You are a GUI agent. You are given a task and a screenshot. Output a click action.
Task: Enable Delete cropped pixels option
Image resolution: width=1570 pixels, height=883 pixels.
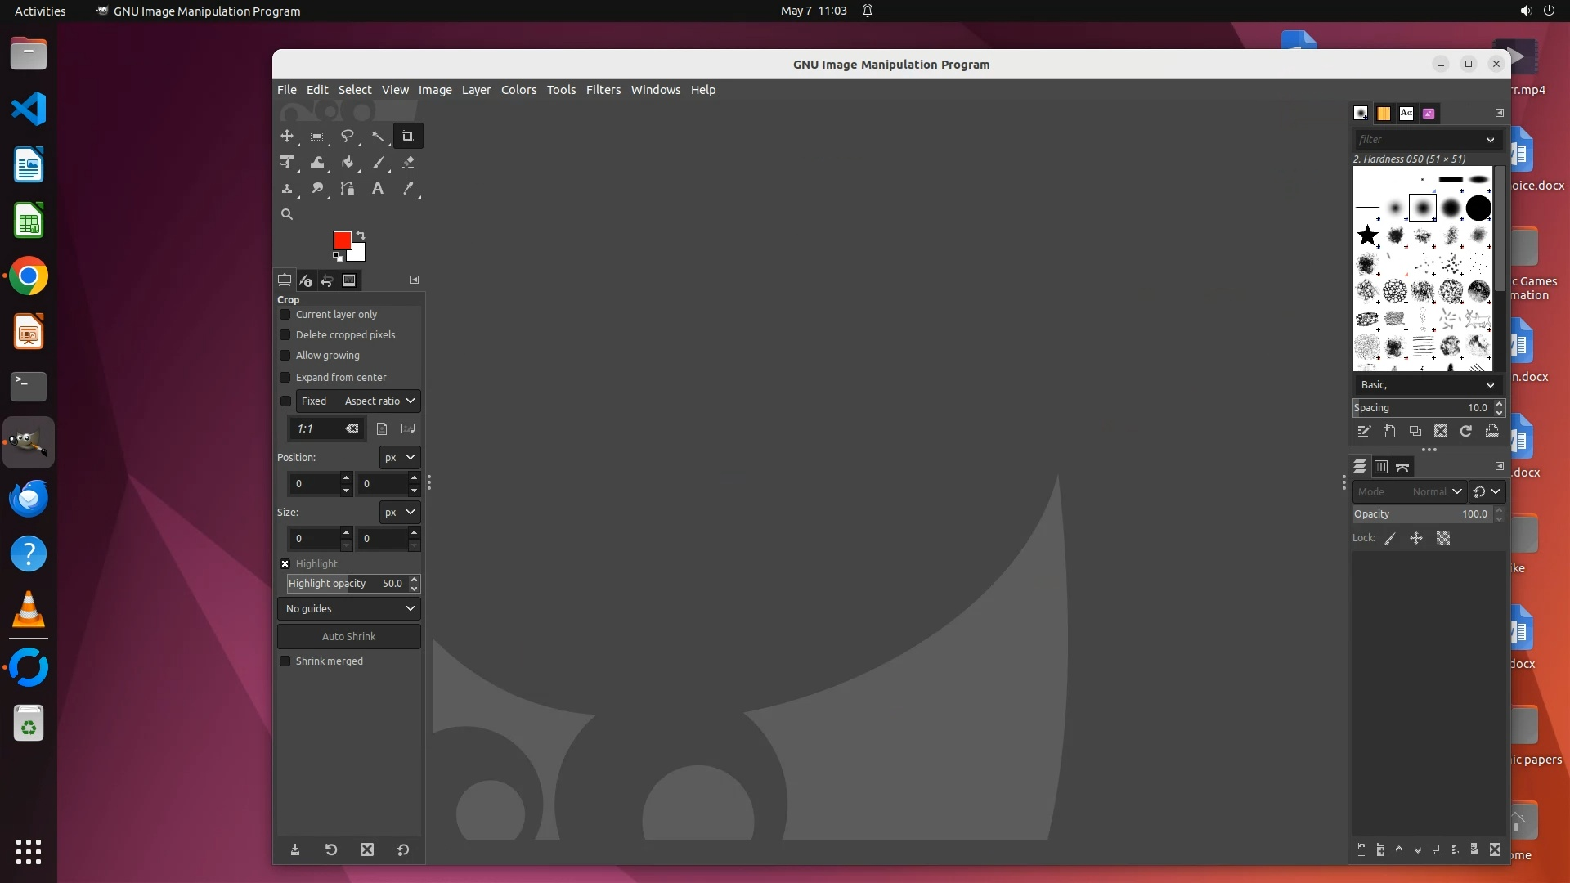(x=285, y=335)
